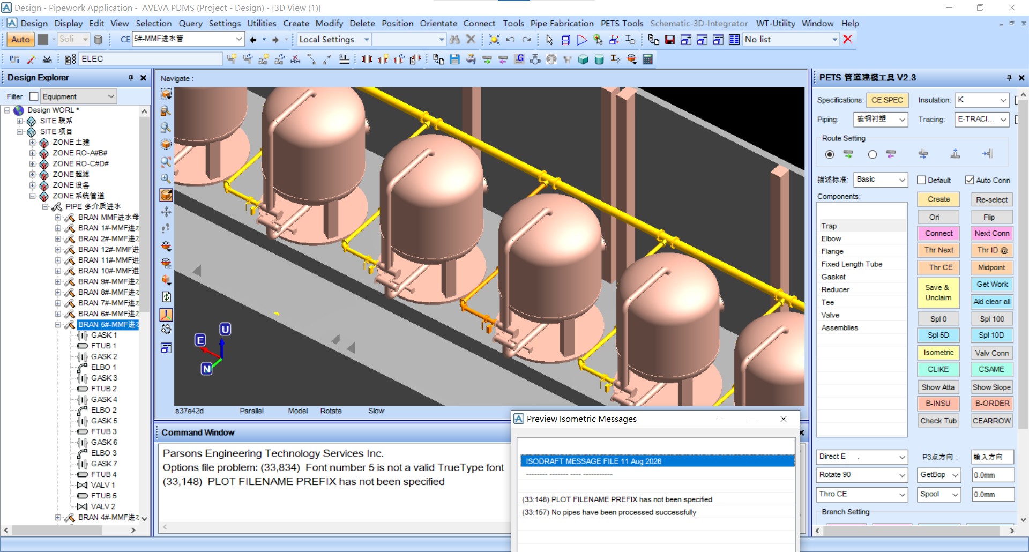
Task: Click the redo arrow in top toolbar
Action: [x=527, y=40]
